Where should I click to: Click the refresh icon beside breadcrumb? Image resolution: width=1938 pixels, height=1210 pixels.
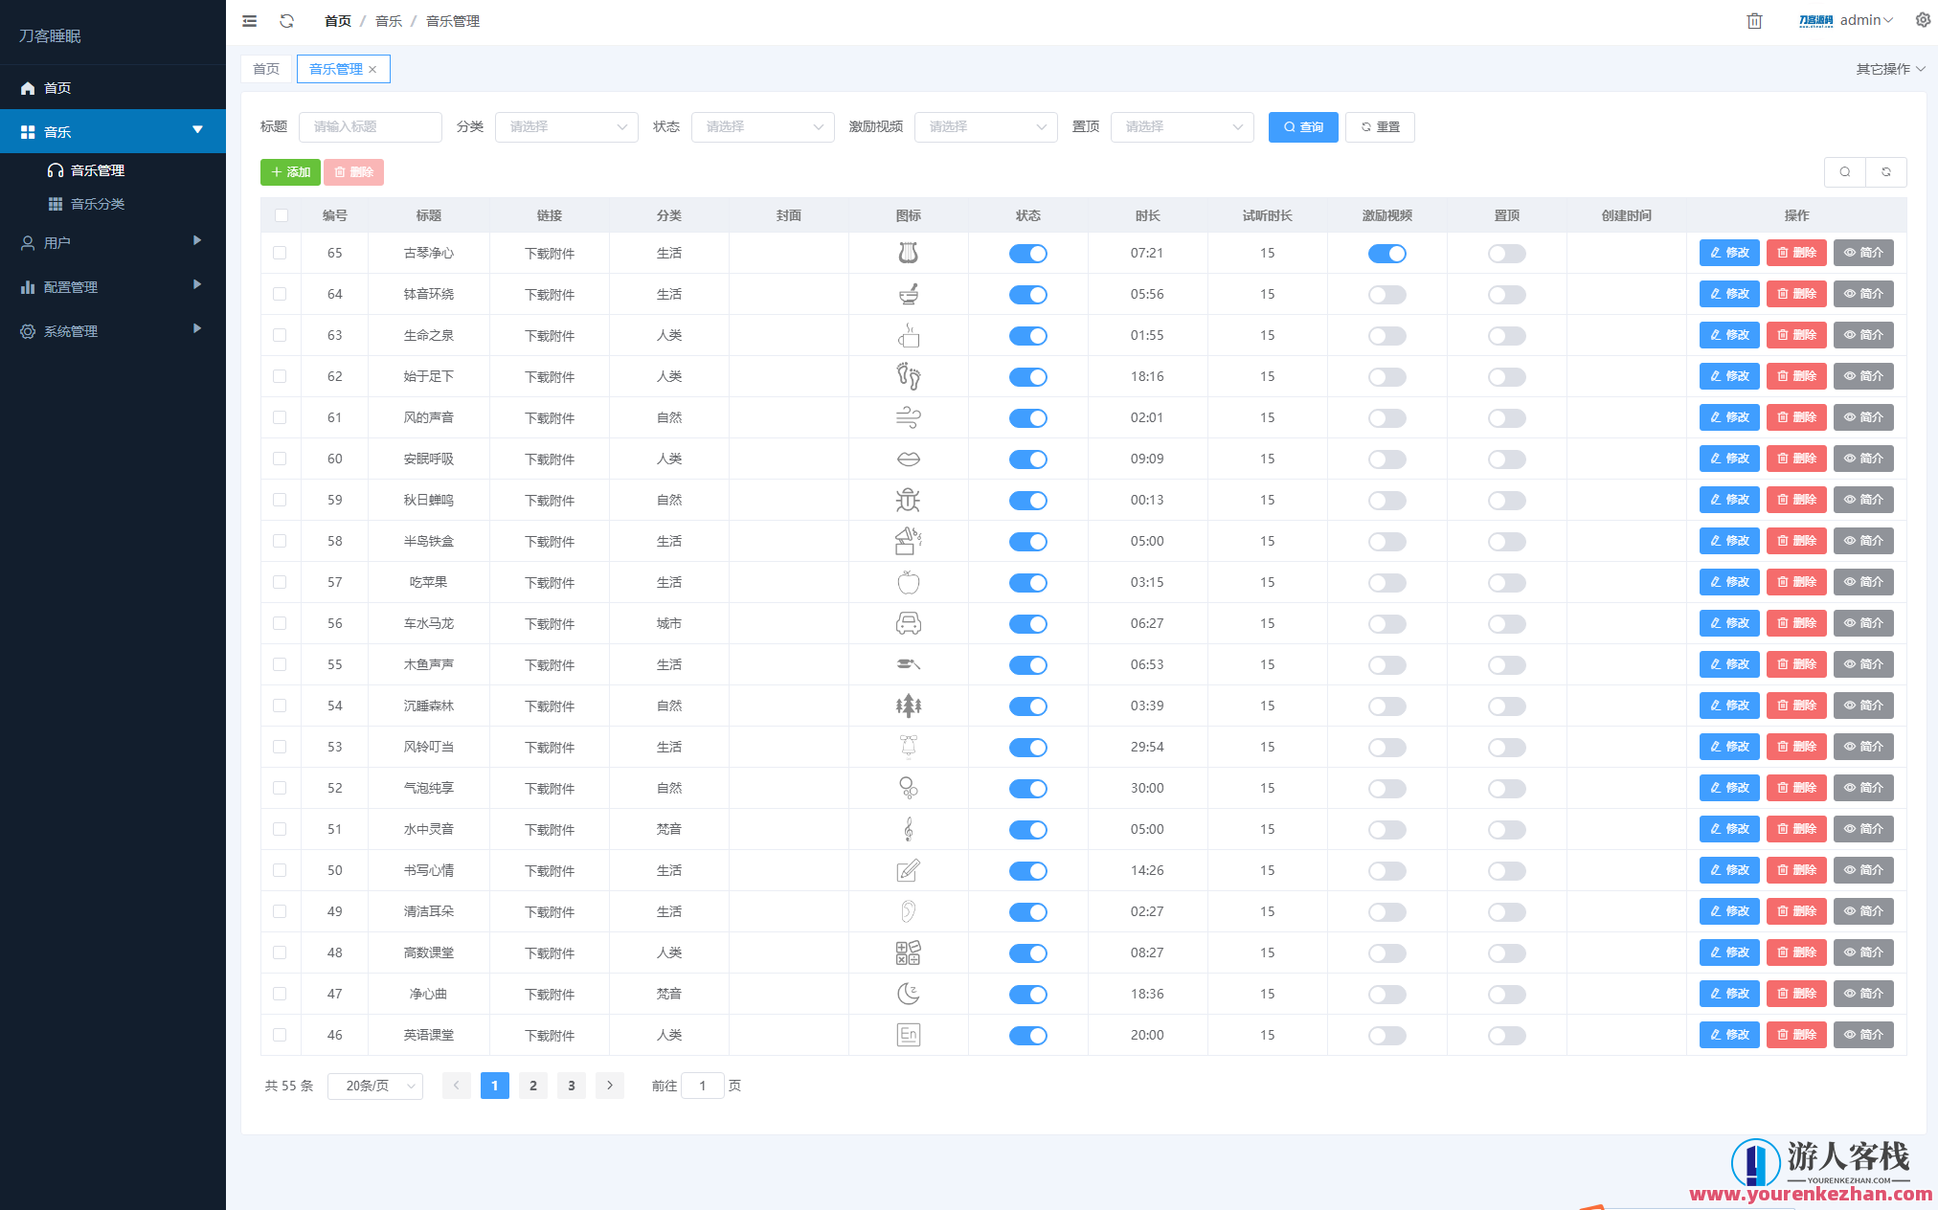[286, 21]
